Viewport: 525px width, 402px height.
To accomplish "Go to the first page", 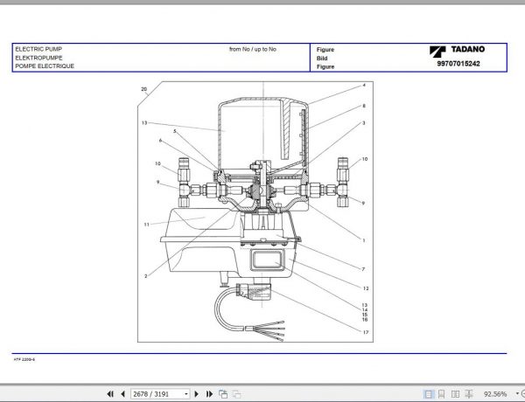I will tap(110, 394).
